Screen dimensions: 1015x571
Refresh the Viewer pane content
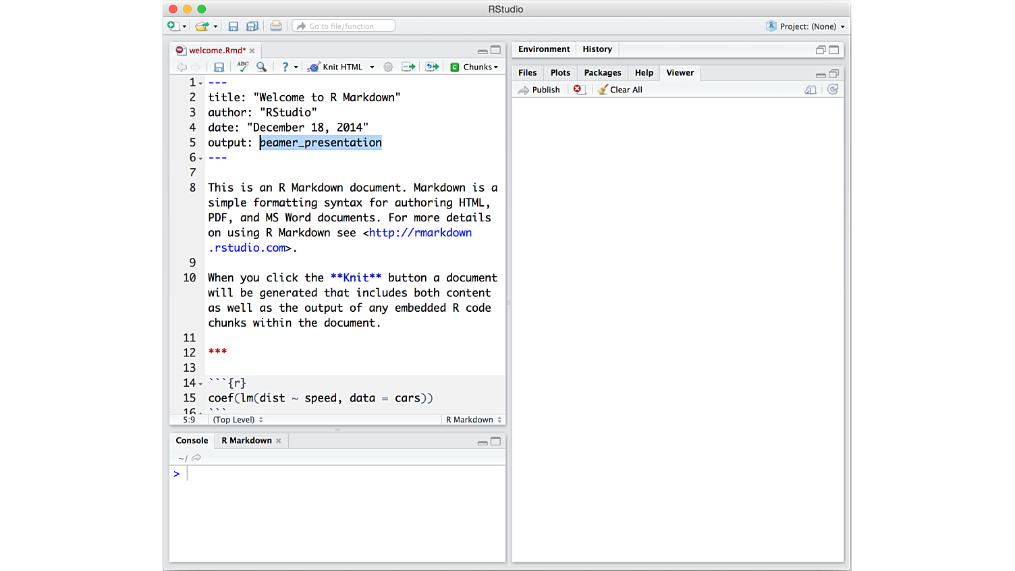[833, 90]
